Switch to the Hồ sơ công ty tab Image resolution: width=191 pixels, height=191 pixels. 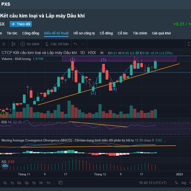[84, 33]
